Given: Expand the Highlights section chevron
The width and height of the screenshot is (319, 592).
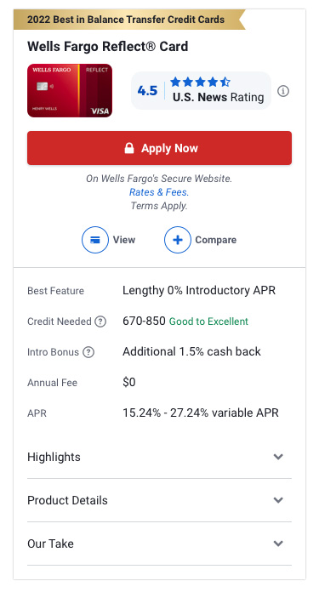Looking at the screenshot, I should coord(278,457).
